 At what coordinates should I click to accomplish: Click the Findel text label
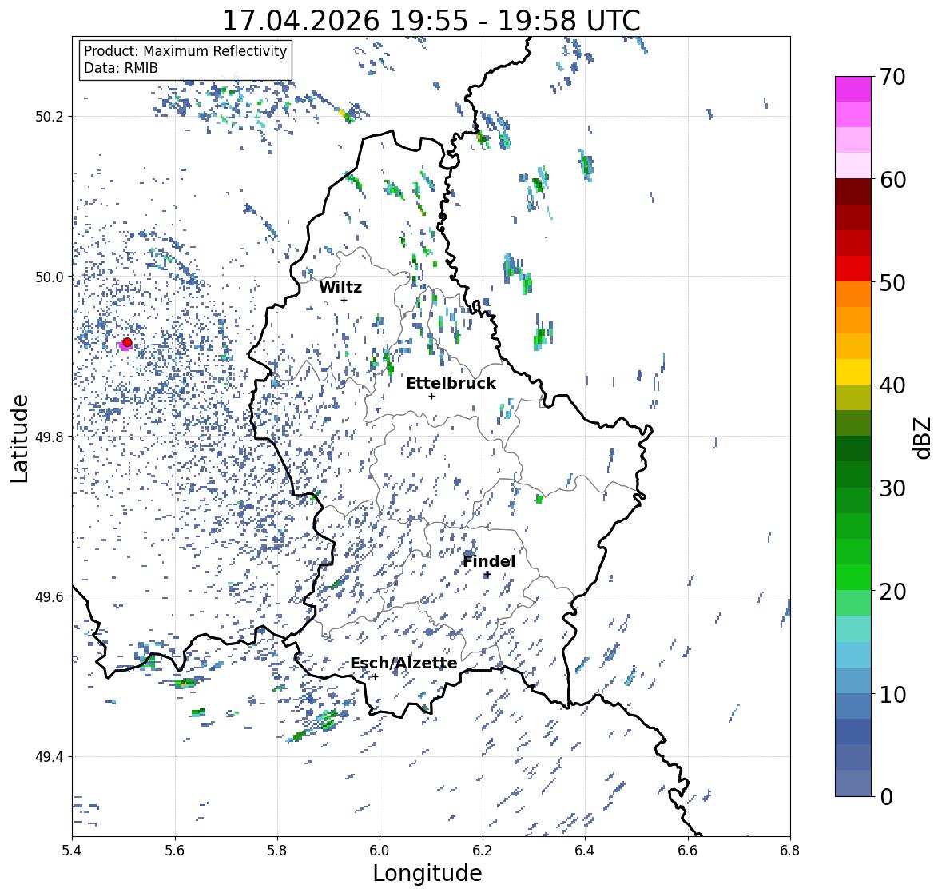point(488,561)
